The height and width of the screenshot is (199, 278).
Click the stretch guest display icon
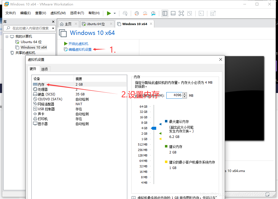pyautogui.click(x=213, y=13)
